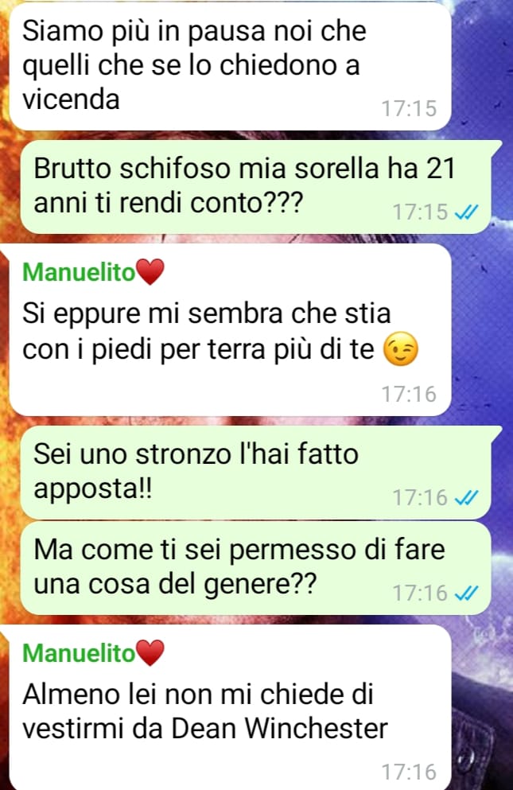Select the 'Siamo più in pausa noi' message
This screenshot has height=790, width=513.
(230, 65)
